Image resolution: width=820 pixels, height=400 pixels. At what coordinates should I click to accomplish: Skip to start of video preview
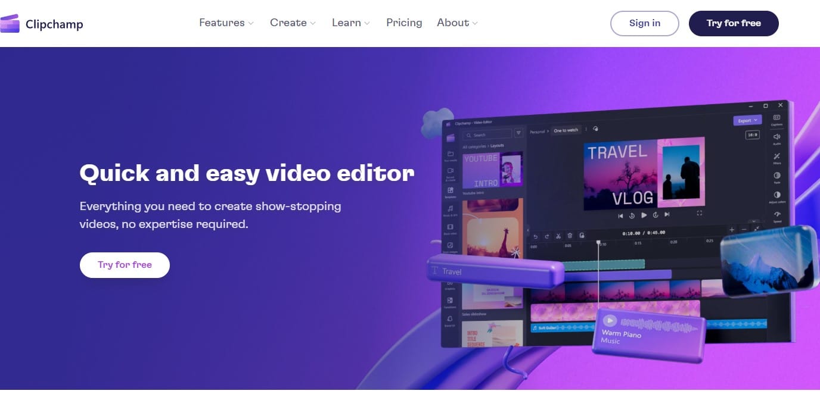click(x=620, y=216)
